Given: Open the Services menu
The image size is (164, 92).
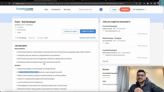Looking at the screenshot, I should 67,9.
